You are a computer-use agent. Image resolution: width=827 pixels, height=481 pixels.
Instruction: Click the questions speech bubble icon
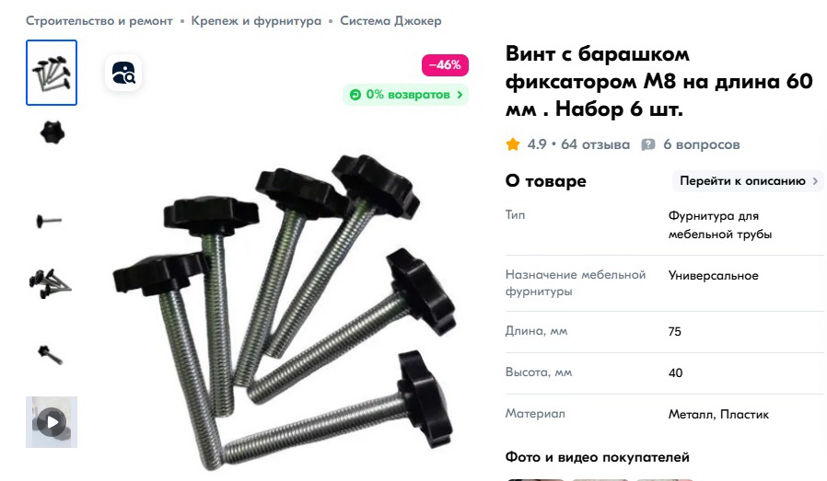647,145
